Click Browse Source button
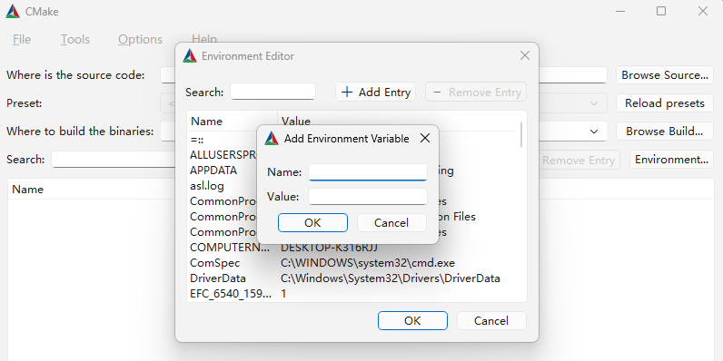The image size is (723, 361). click(665, 75)
